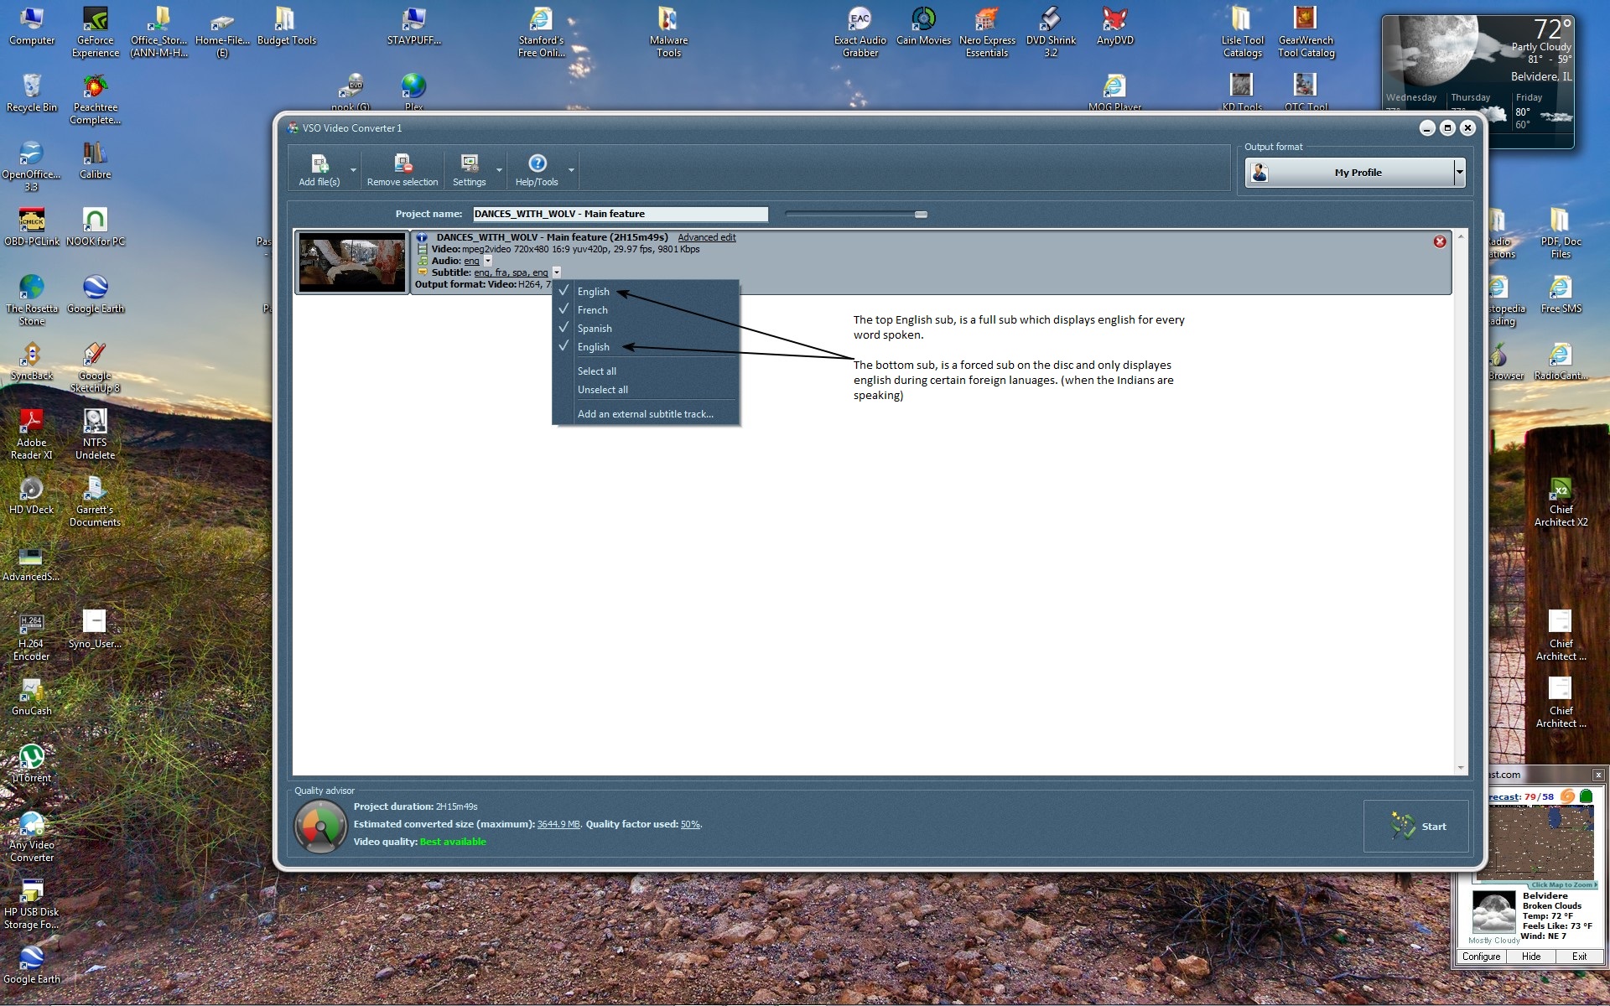Screen dimensions: 1610x1006
Task: Click the Start button
Action: pos(1415,826)
